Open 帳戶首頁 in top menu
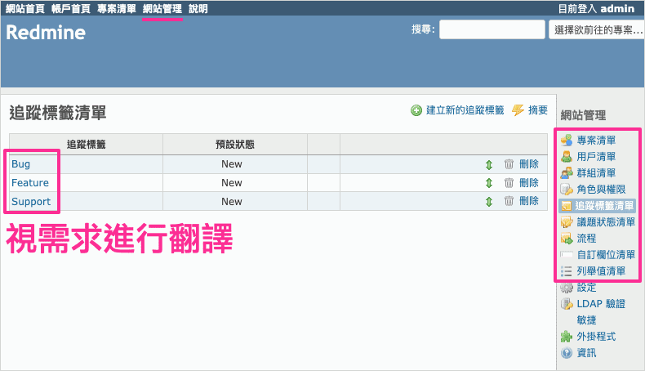Viewport: 645px width, 371px height. [71, 9]
